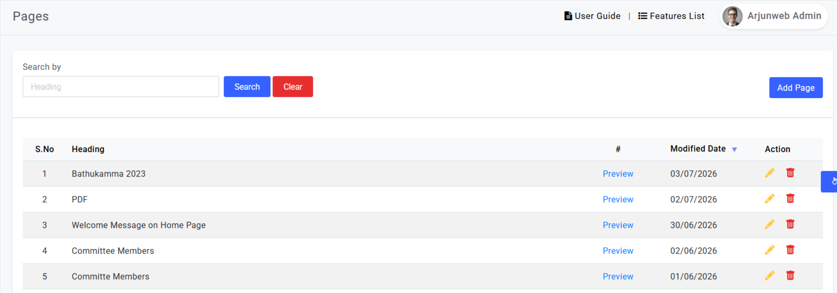The width and height of the screenshot is (837, 293).
Task: Preview the Committee Members page in row 4
Action: [618, 251]
